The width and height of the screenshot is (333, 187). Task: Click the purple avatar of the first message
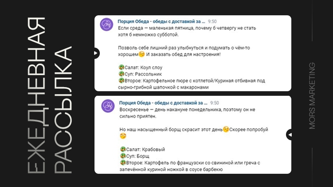coord(106,24)
